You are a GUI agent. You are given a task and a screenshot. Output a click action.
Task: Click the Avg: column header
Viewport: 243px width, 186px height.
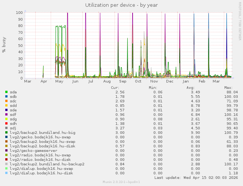point(190,88)
